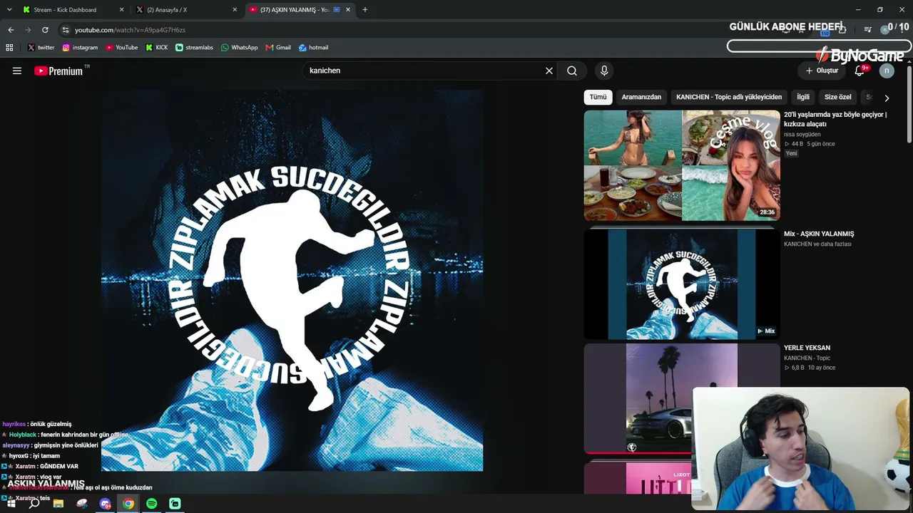Select the Tümü filter chip
Viewport: 913px width, 513px height.
[598, 97]
